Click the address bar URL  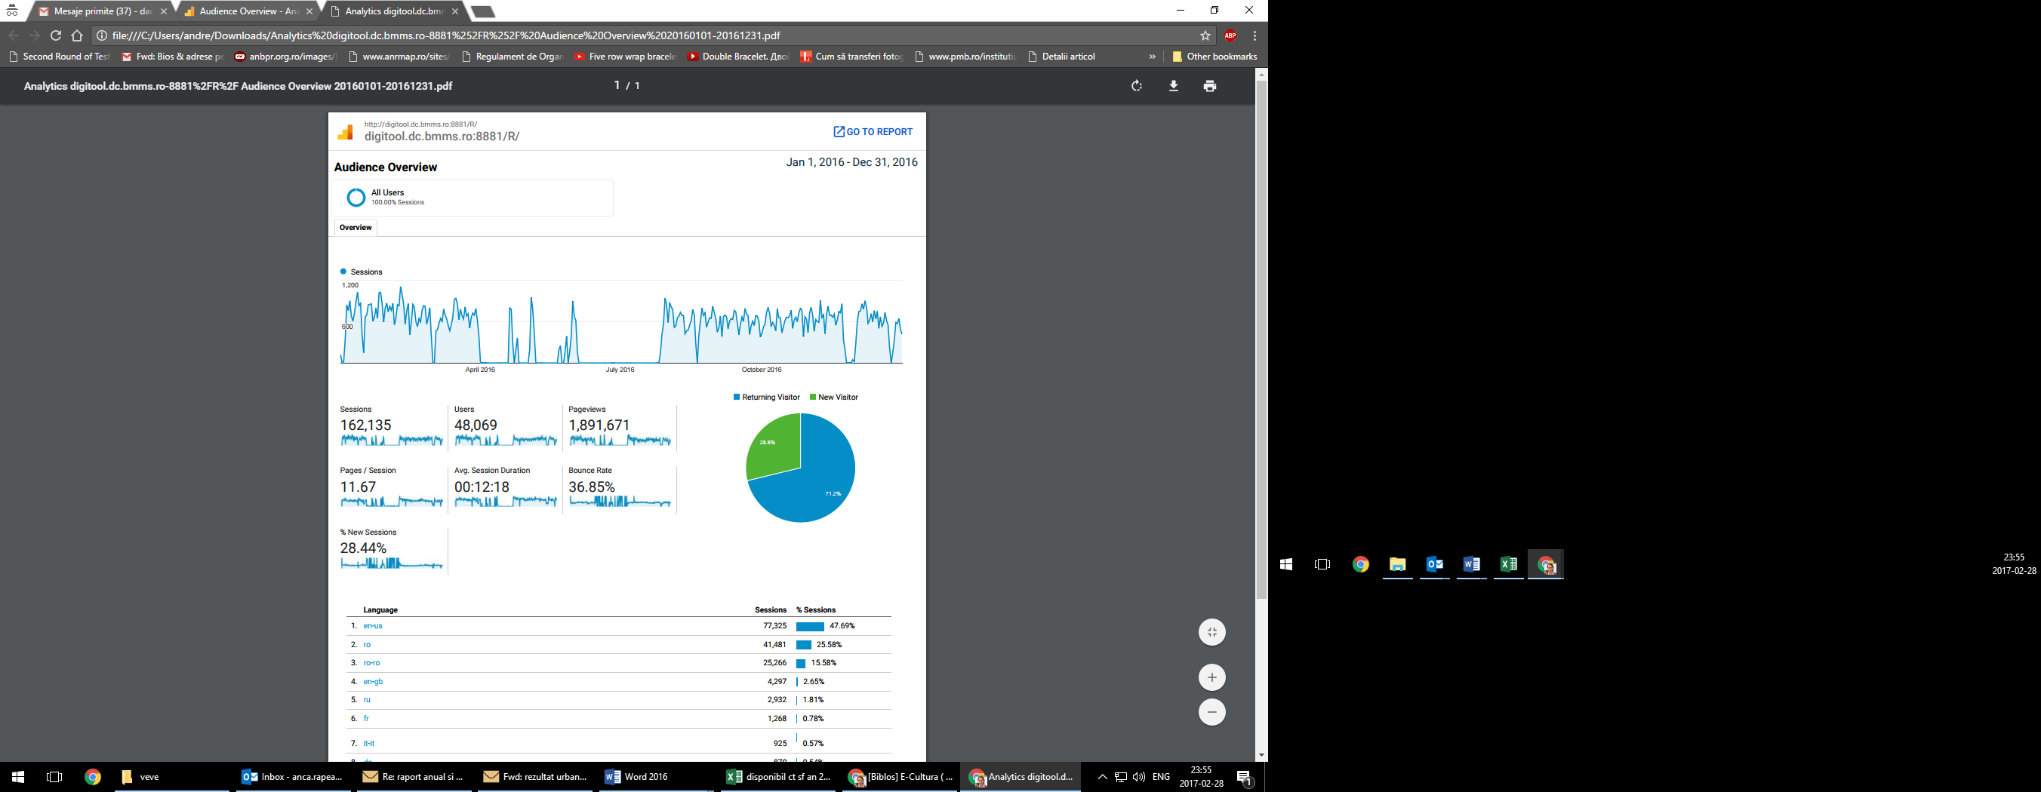tap(446, 35)
